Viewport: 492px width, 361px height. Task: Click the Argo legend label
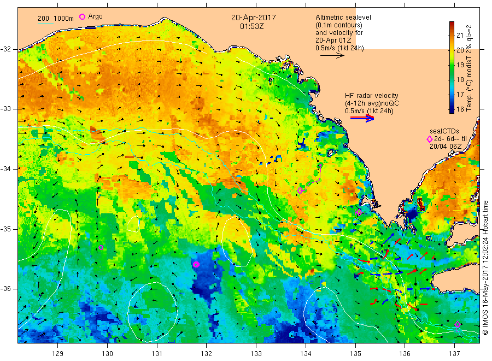point(95,16)
